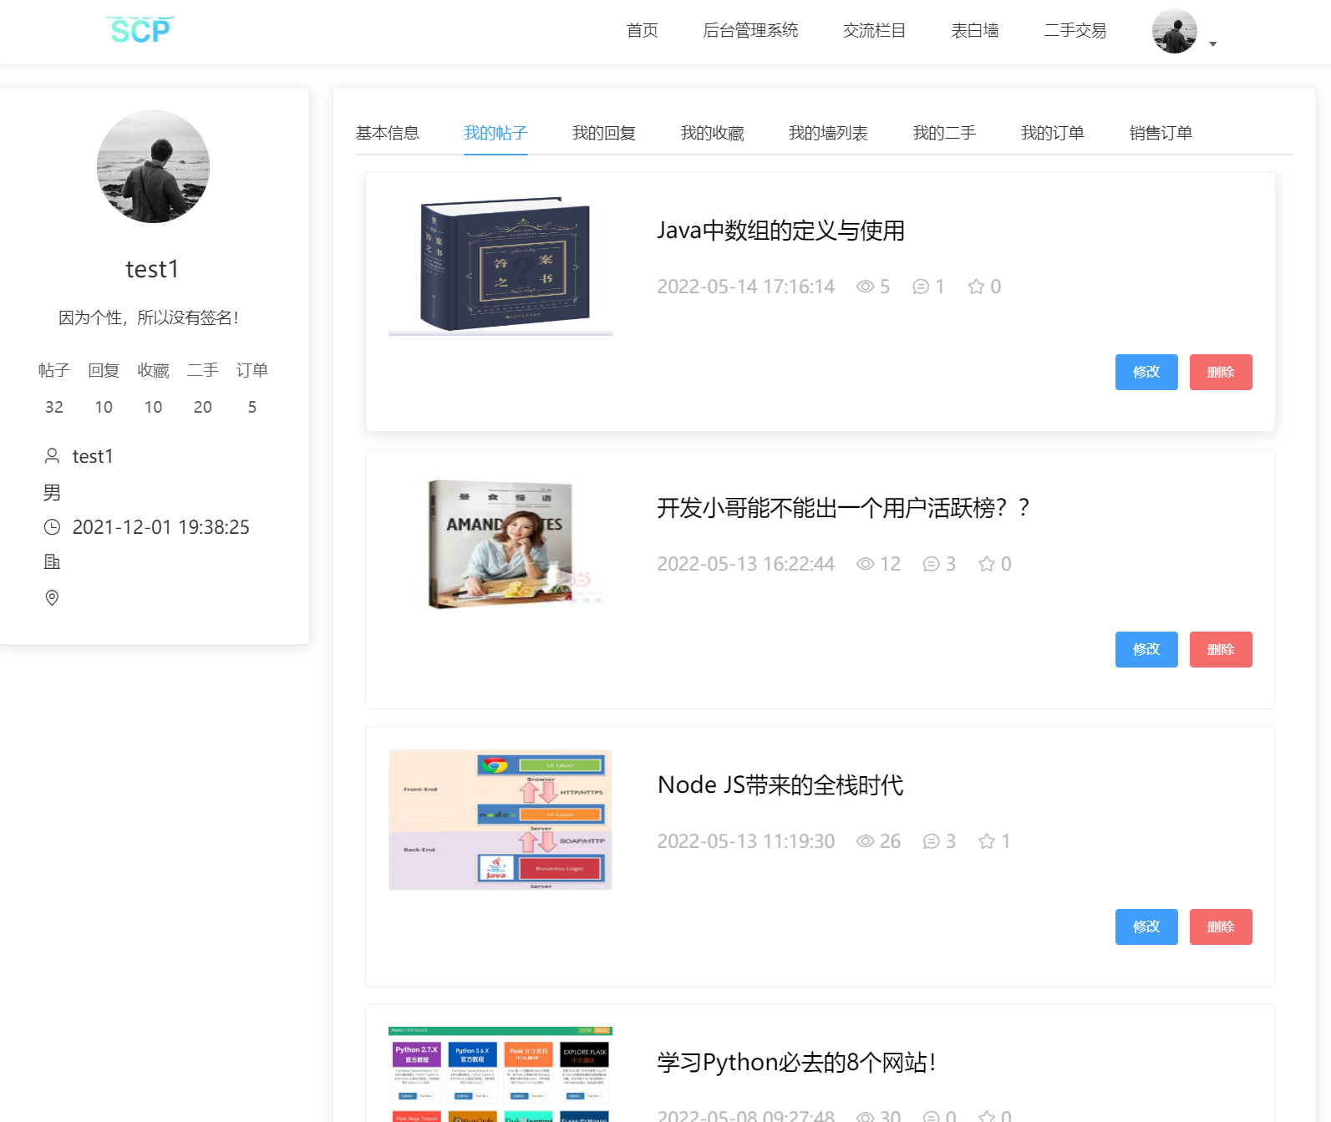Click the timestamp 2022-05-14 17:16:14
1331x1122 pixels.
pos(745,287)
